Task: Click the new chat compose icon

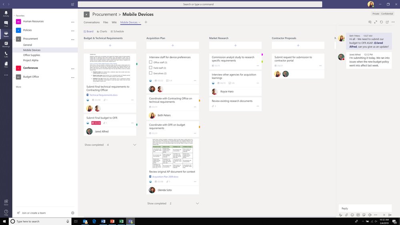Action: (73, 4)
